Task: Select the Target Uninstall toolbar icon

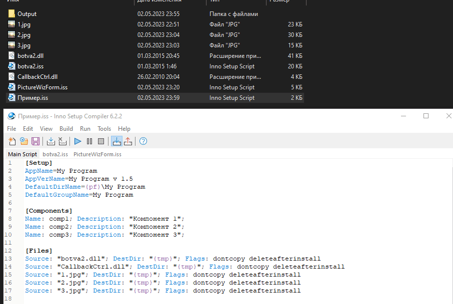Action: pos(128,141)
